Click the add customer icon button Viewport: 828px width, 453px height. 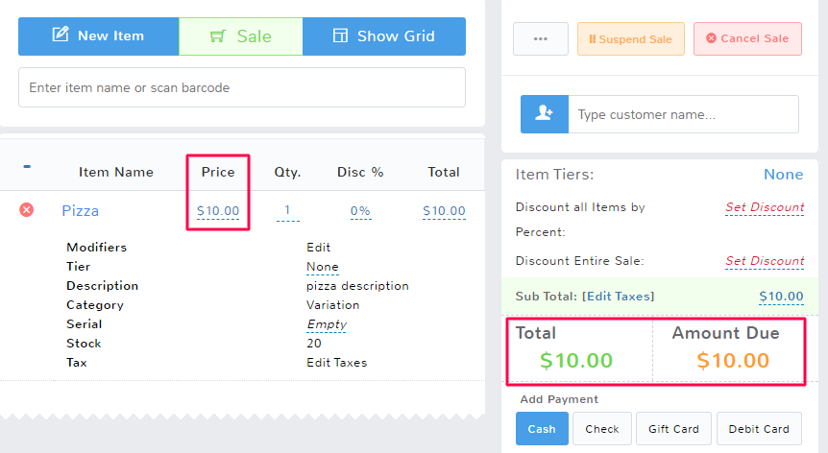point(544,114)
